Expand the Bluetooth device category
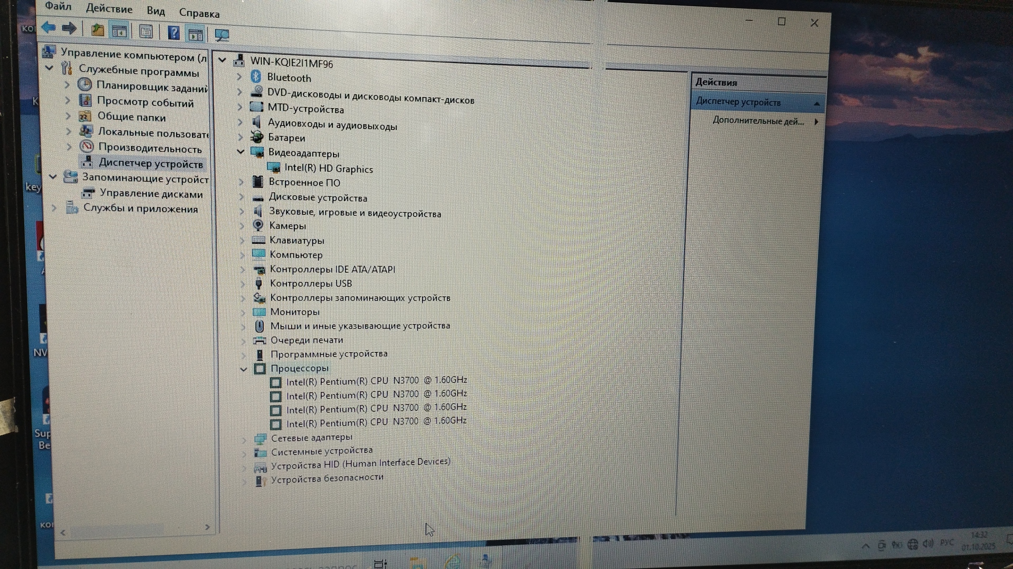The image size is (1013, 569). (239, 77)
